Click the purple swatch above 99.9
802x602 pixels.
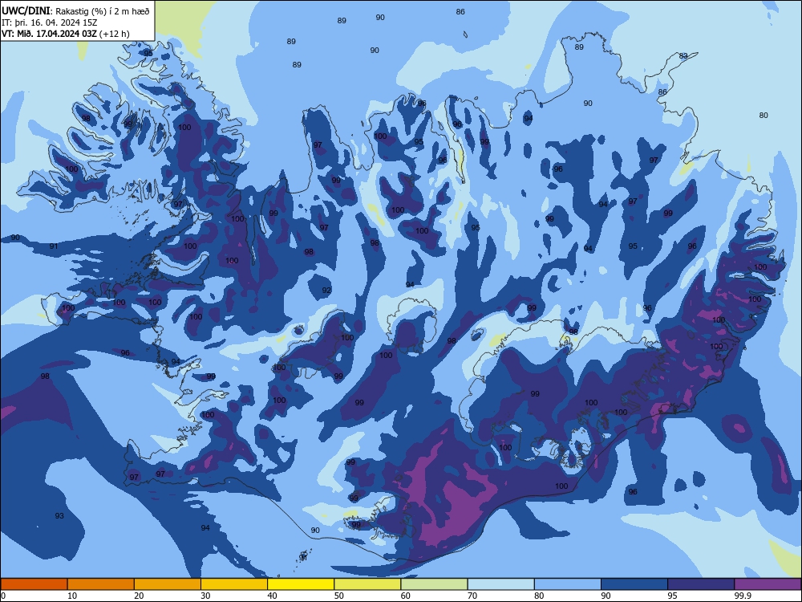pos(768,584)
